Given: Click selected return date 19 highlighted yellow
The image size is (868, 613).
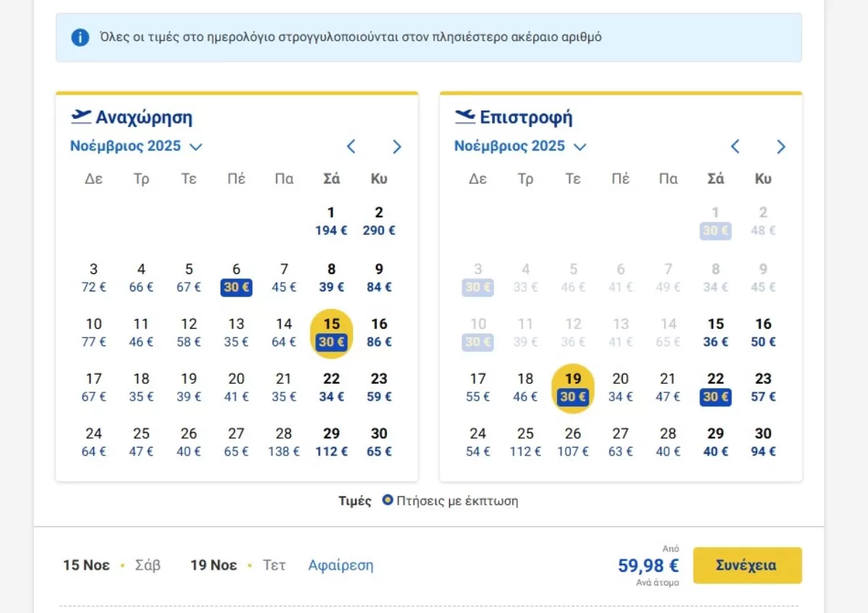Looking at the screenshot, I should 573,389.
